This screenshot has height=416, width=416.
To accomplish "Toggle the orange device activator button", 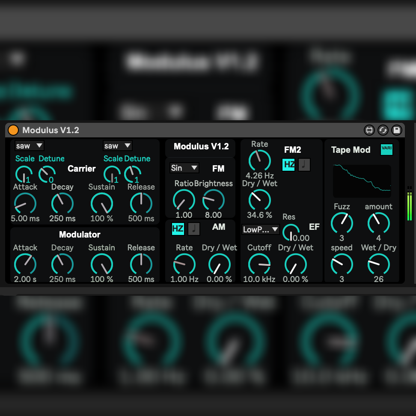I will click(x=13, y=130).
